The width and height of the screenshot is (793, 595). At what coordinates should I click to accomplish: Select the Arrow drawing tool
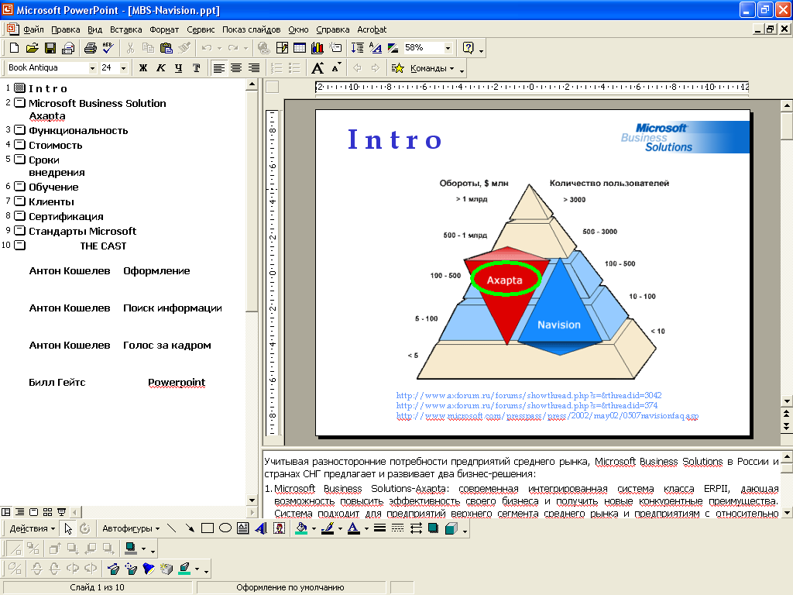190,528
